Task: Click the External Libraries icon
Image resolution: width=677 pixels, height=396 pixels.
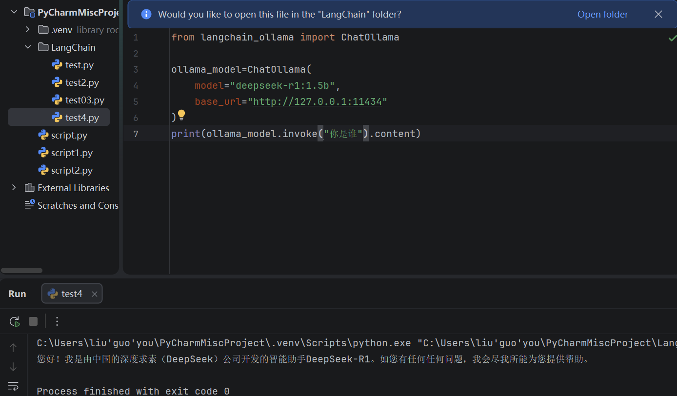Action: point(30,188)
